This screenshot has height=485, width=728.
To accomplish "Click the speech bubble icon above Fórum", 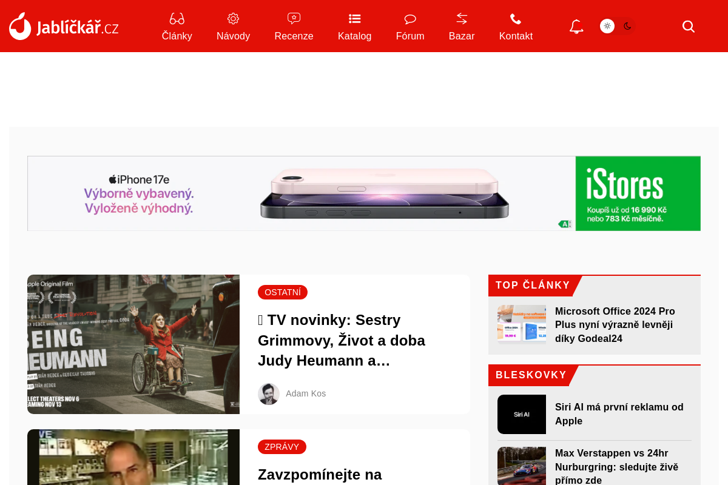I will [x=410, y=19].
